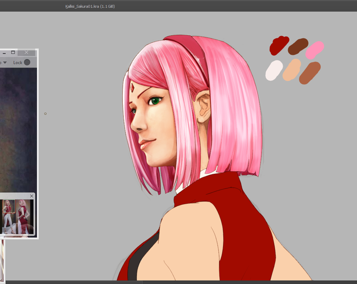Click the large reference photo in floating window
The height and width of the screenshot is (284, 357).
coord(18,130)
